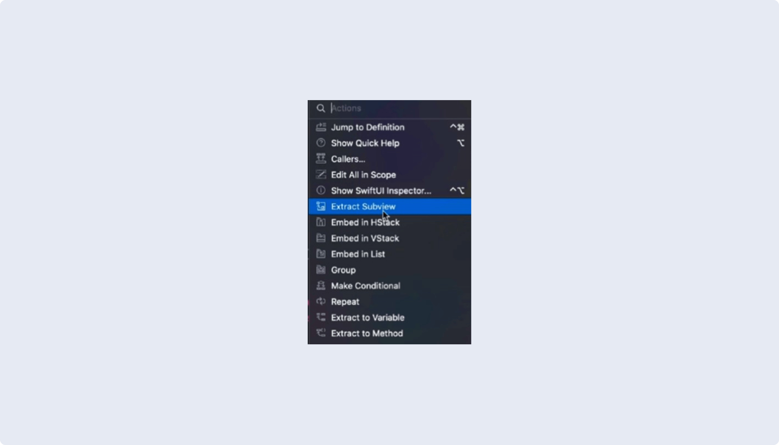Open Show SwiftUI Inspector… item

coord(389,191)
